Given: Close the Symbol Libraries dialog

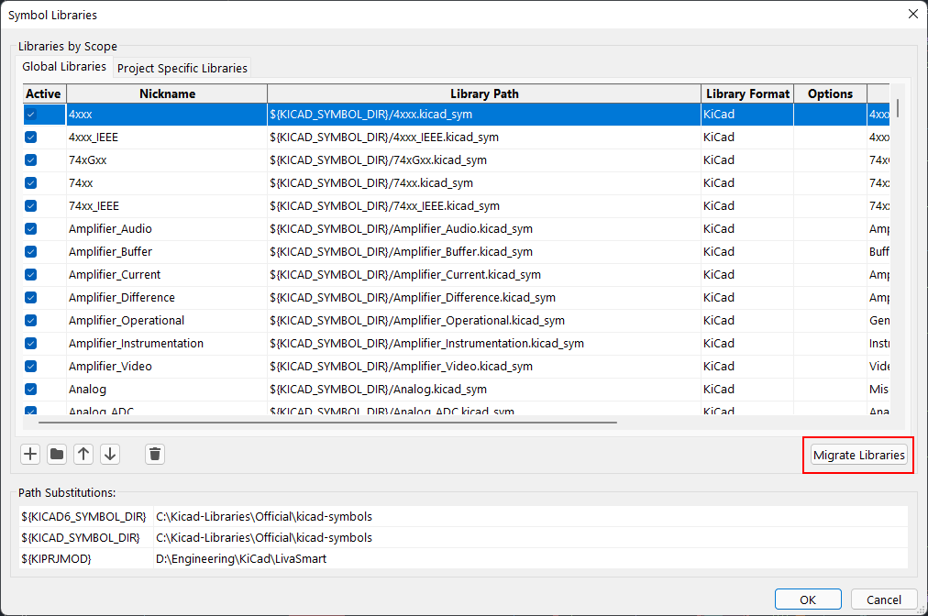Looking at the screenshot, I should 913,14.
